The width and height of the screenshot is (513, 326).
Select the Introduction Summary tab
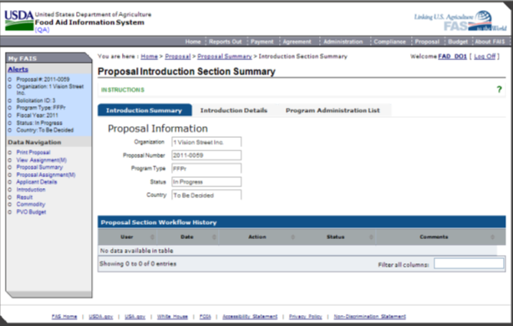tap(145, 110)
